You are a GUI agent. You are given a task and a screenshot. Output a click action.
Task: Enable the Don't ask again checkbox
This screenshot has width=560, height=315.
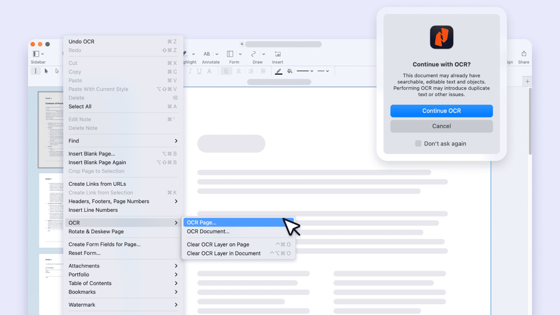[418, 144]
